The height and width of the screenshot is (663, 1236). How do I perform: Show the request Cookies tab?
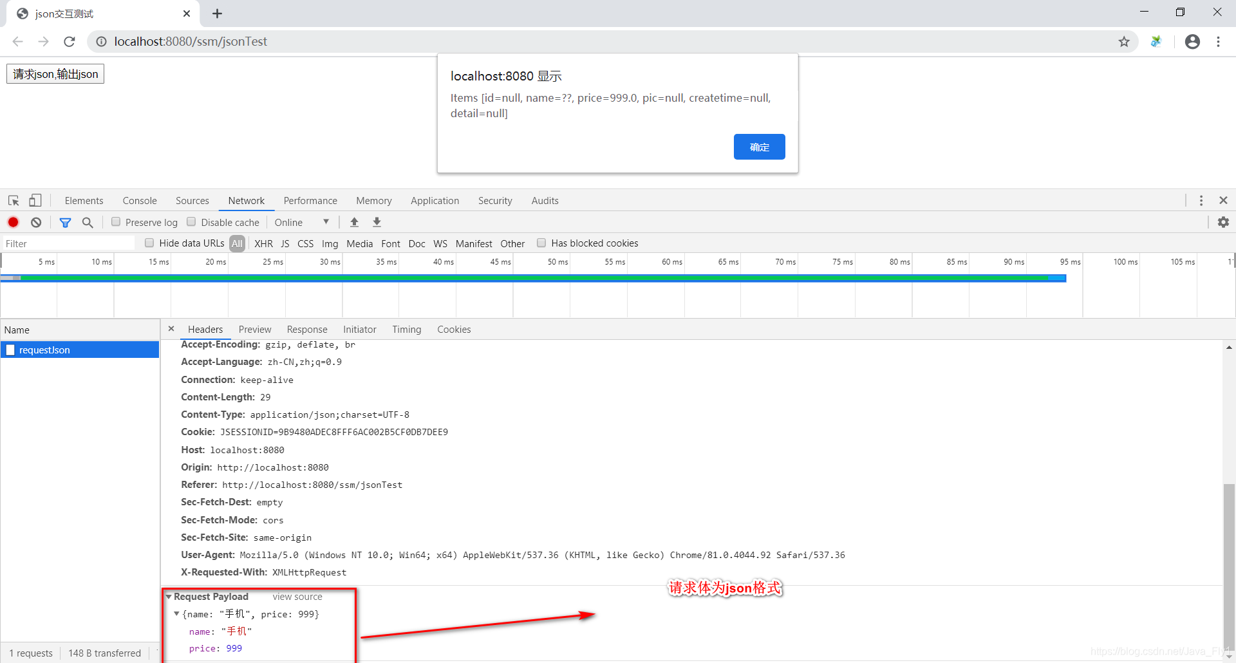(454, 330)
